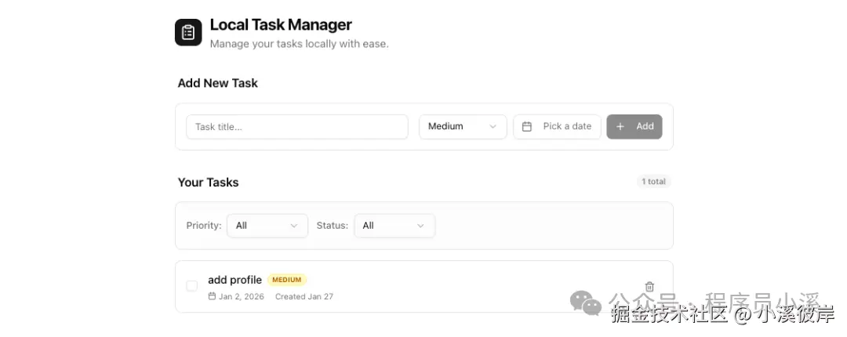This screenshot has width=847, height=337.
Task: Click the Jan 2, 2026 due date text
Action: [x=242, y=296]
